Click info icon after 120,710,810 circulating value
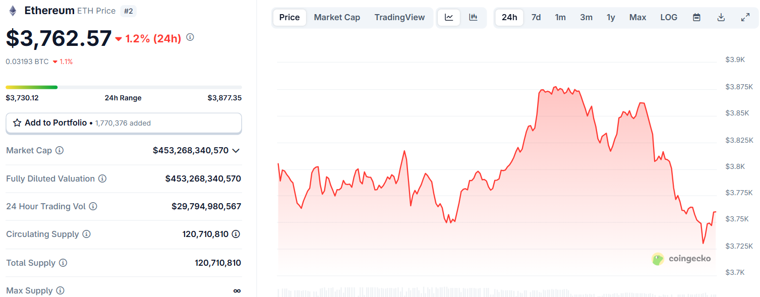Screen dimensions: 760x297 click(236, 234)
